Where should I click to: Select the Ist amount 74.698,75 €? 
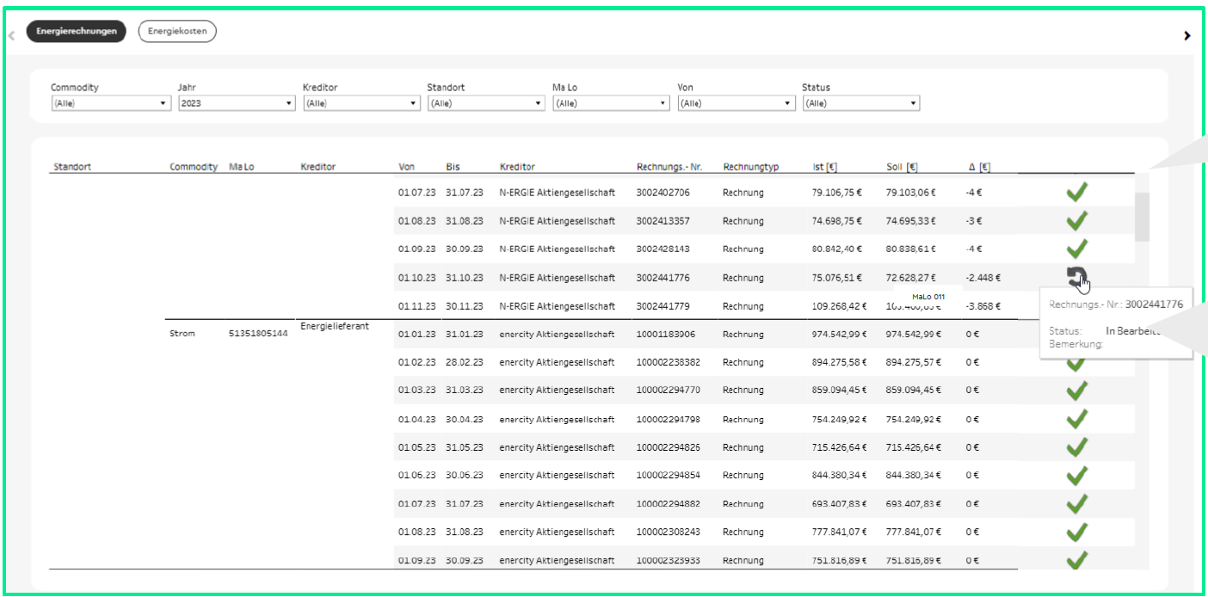pos(839,221)
